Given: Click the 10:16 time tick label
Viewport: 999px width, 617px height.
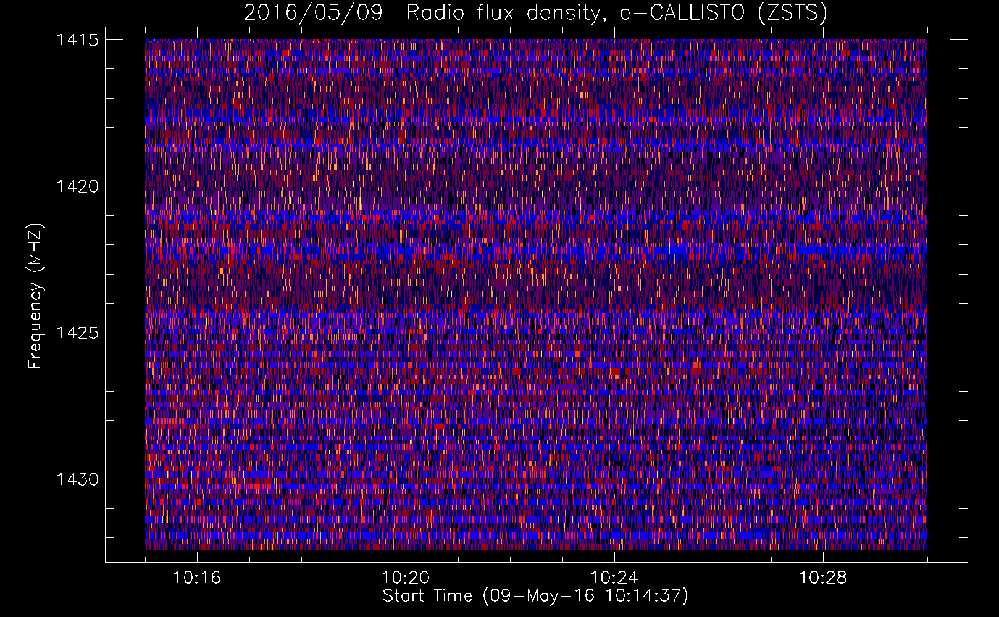Looking at the screenshot, I should pos(197,578).
